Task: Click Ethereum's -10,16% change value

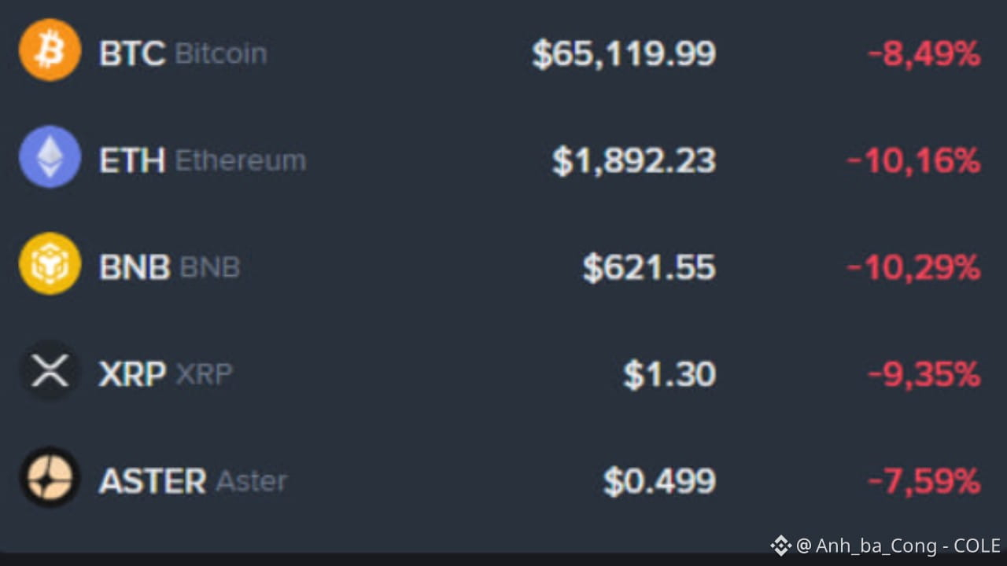Action: pyautogui.click(x=913, y=160)
